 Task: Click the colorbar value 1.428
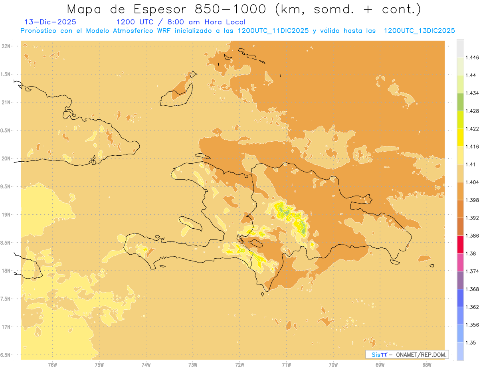click(x=472, y=111)
